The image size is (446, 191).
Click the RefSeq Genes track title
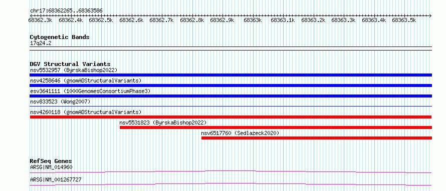51,161
